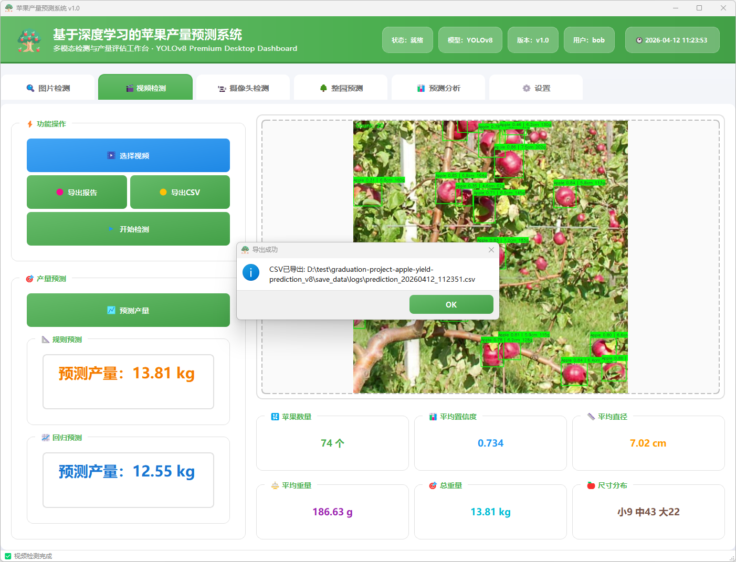Viewport: 736px width, 562px height.
Task: Click the chart icon beside 回归预测
Action: pos(46,438)
